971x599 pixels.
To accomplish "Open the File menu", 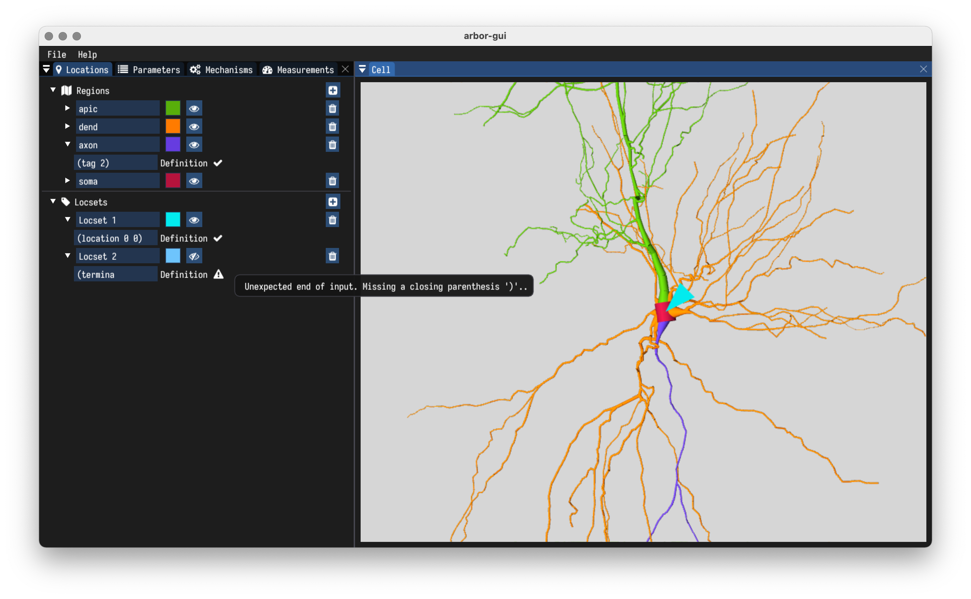I will pyautogui.click(x=57, y=54).
